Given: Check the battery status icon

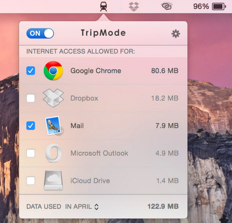Looking at the screenshot, I should pyautogui.click(x=219, y=7).
